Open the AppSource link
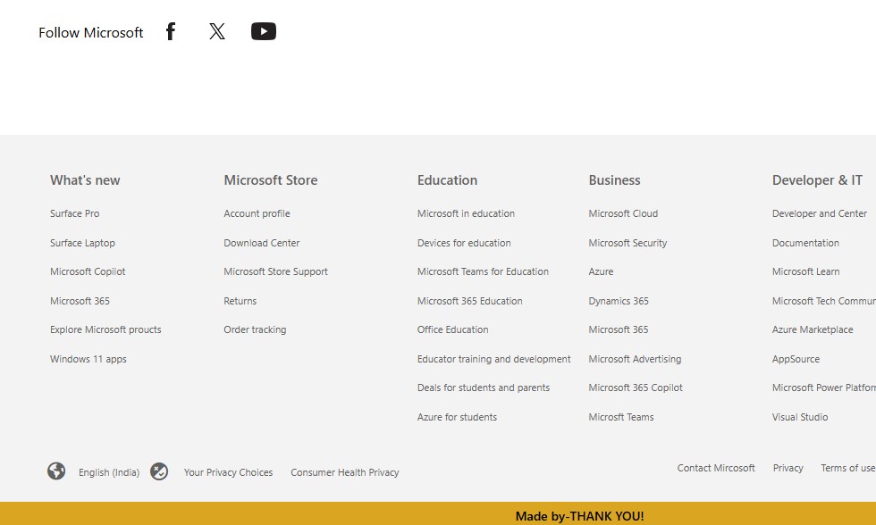Image resolution: width=876 pixels, height=525 pixels. tap(796, 359)
